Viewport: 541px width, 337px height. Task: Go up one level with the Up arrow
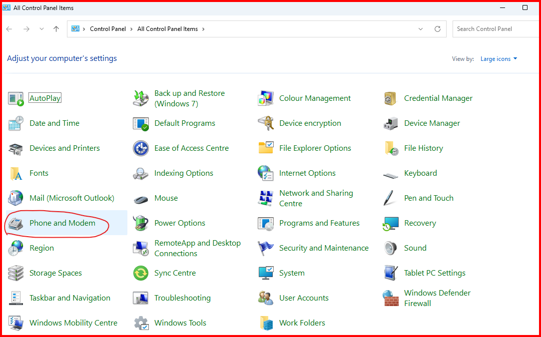56,29
